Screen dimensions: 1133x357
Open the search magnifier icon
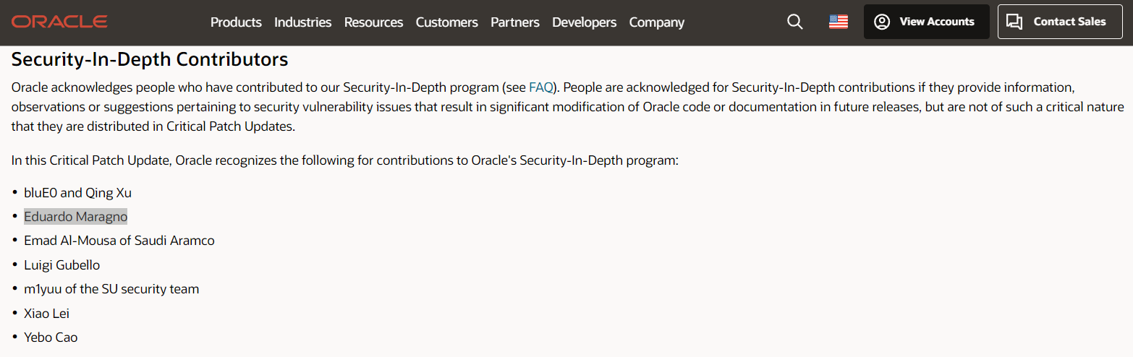[794, 22]
